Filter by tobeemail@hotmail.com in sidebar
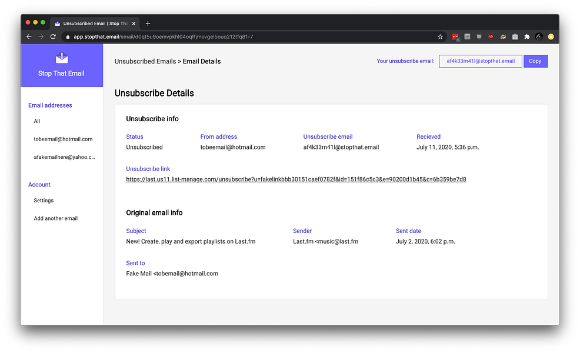 63,139
